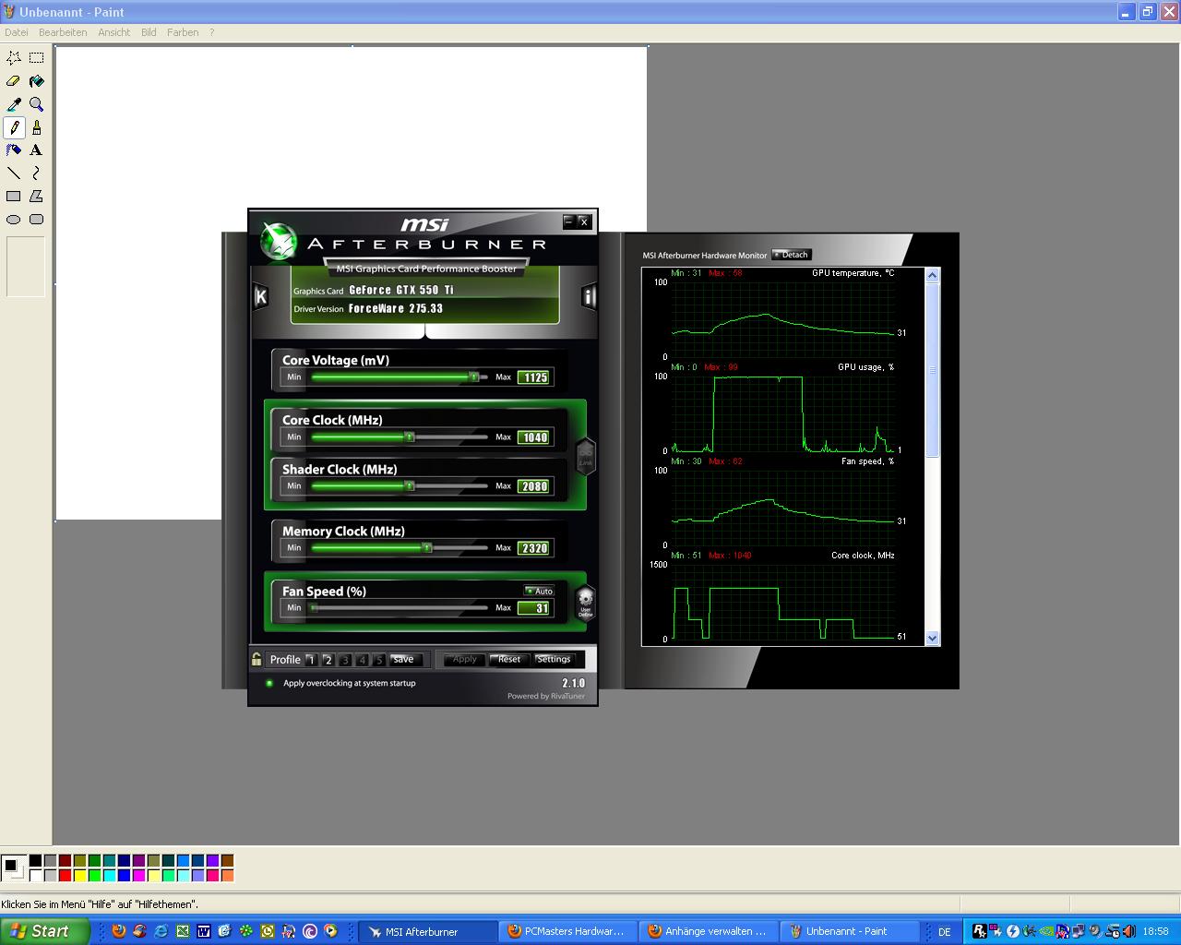Viewport: 1181px width, 945px height.
Task: Select profile slot 1
Action: click(x=311, y=660)
